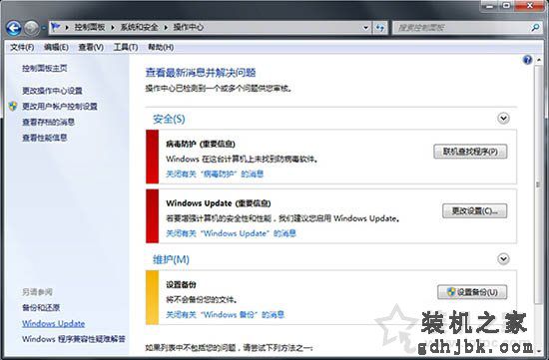Click the shield icon beside 更改用户帐户控制设置
This screenshot has width=549, height=360.
[13, 106]
